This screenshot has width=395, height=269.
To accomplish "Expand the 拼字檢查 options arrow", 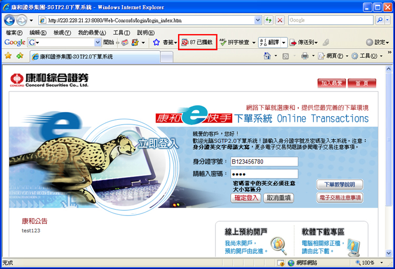I will 254,43.
